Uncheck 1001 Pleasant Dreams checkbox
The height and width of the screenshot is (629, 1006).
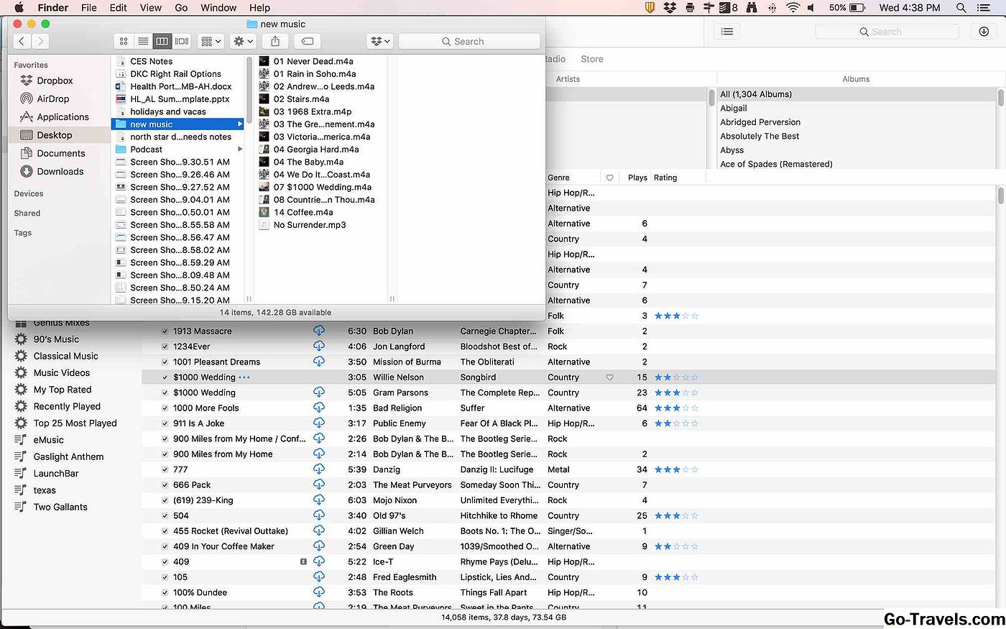tap(165, 362)
